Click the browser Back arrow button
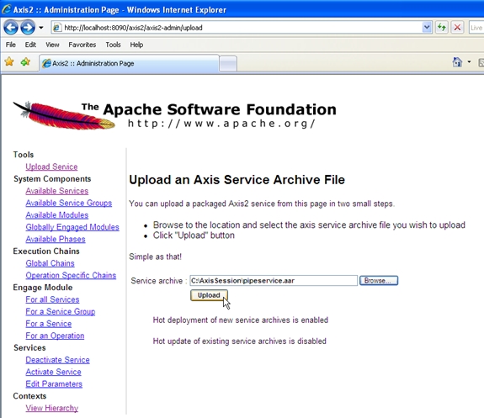The width and height of the screenshot is (484, 418). [x=11, y=28]
